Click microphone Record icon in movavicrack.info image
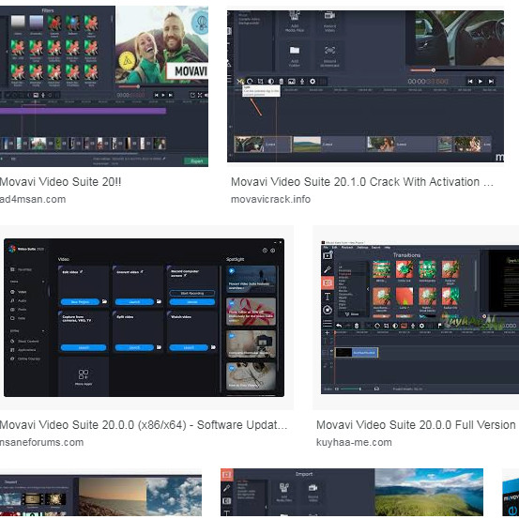This screenshot has height=519, width=519. click(x=302, y=82)
